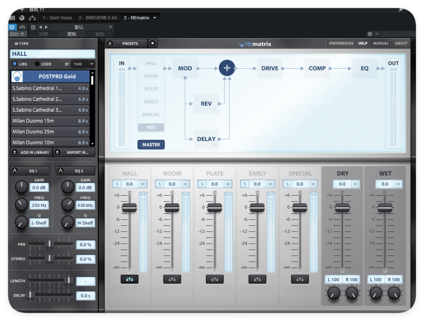
Task: Expand the arrow next to the gear icon
Action: coord(377,34)
